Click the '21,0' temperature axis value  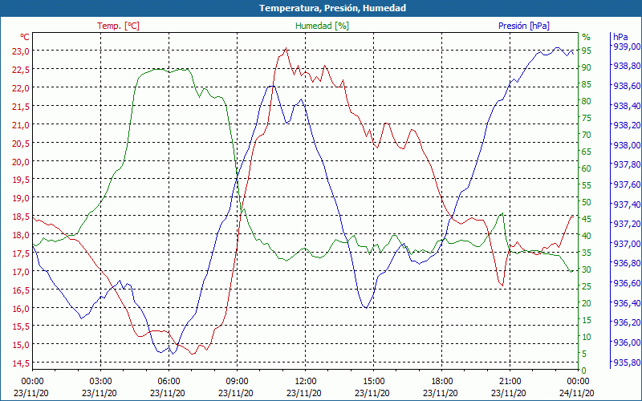21,125
